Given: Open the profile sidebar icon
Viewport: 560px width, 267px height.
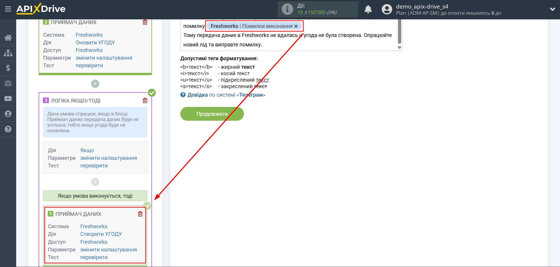Looking at the screenshot, I should [x=8, y=114].
